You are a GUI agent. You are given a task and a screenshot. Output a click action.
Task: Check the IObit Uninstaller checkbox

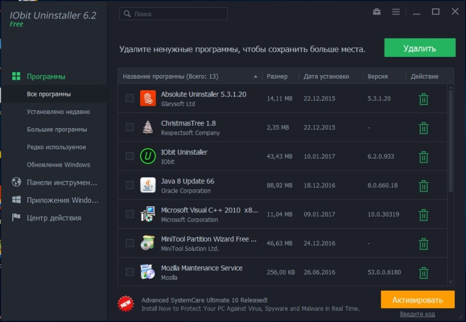click(x=129, y=156)
